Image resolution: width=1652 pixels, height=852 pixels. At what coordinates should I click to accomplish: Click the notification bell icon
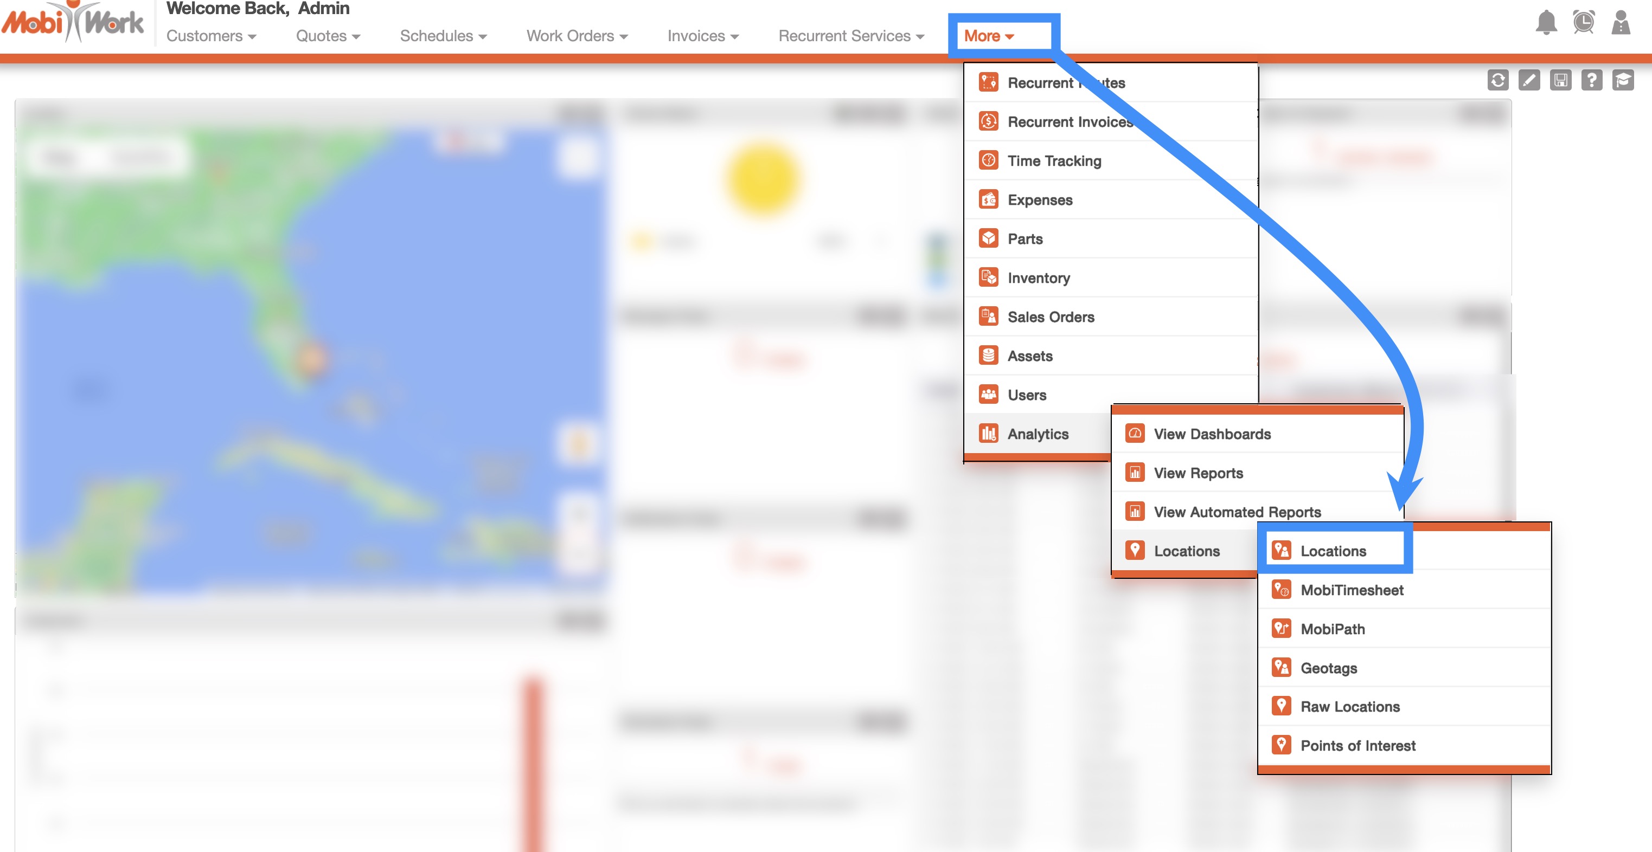pyautogui.click(x=1546, y=22)
